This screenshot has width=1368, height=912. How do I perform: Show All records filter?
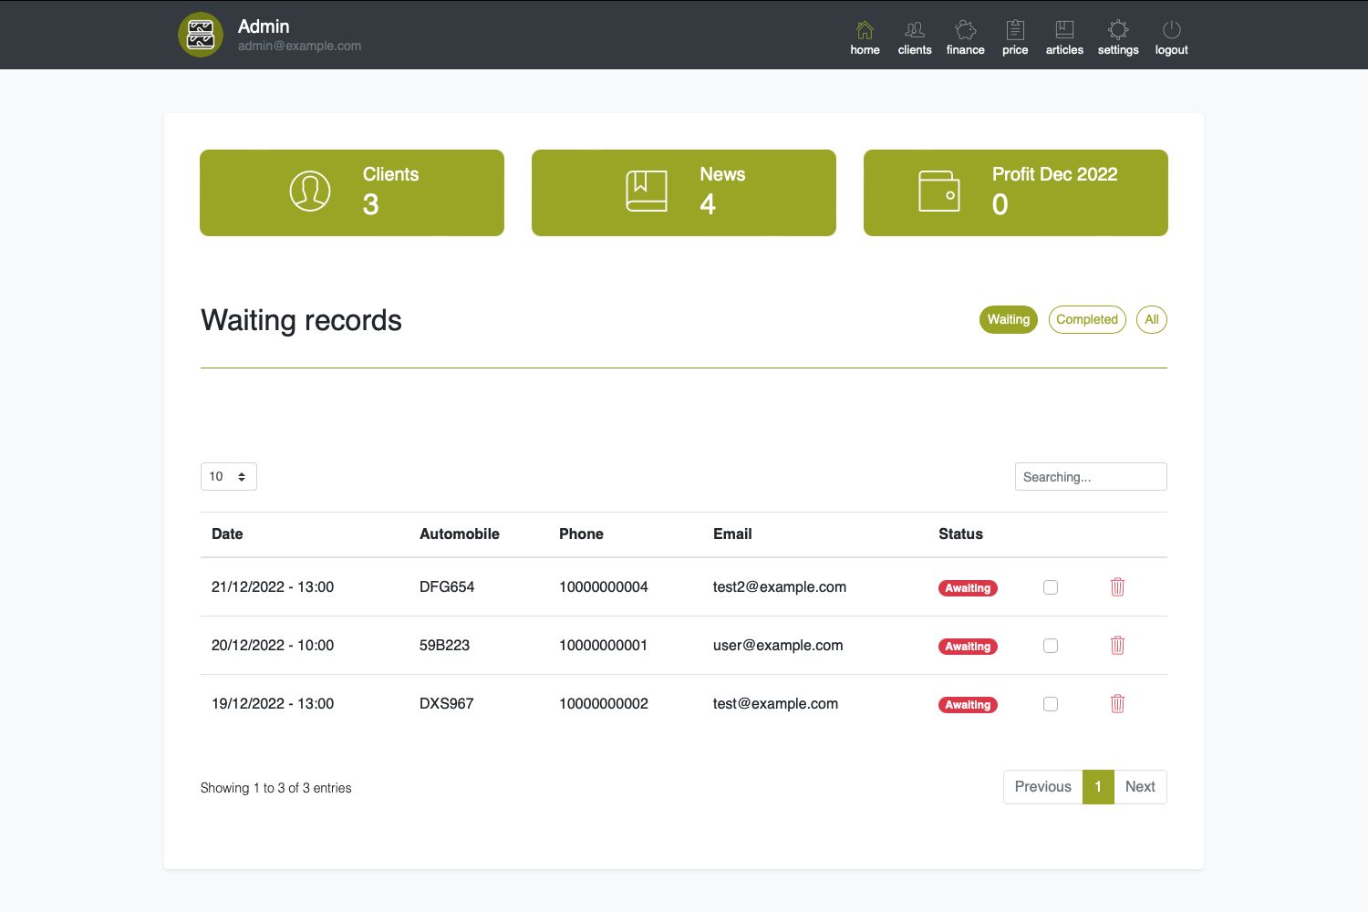pyautogui.click(x=1151, y=319)
